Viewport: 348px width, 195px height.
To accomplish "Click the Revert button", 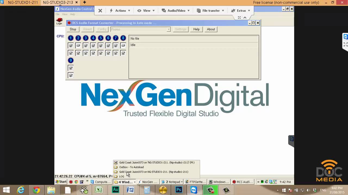I will (88, 29).
